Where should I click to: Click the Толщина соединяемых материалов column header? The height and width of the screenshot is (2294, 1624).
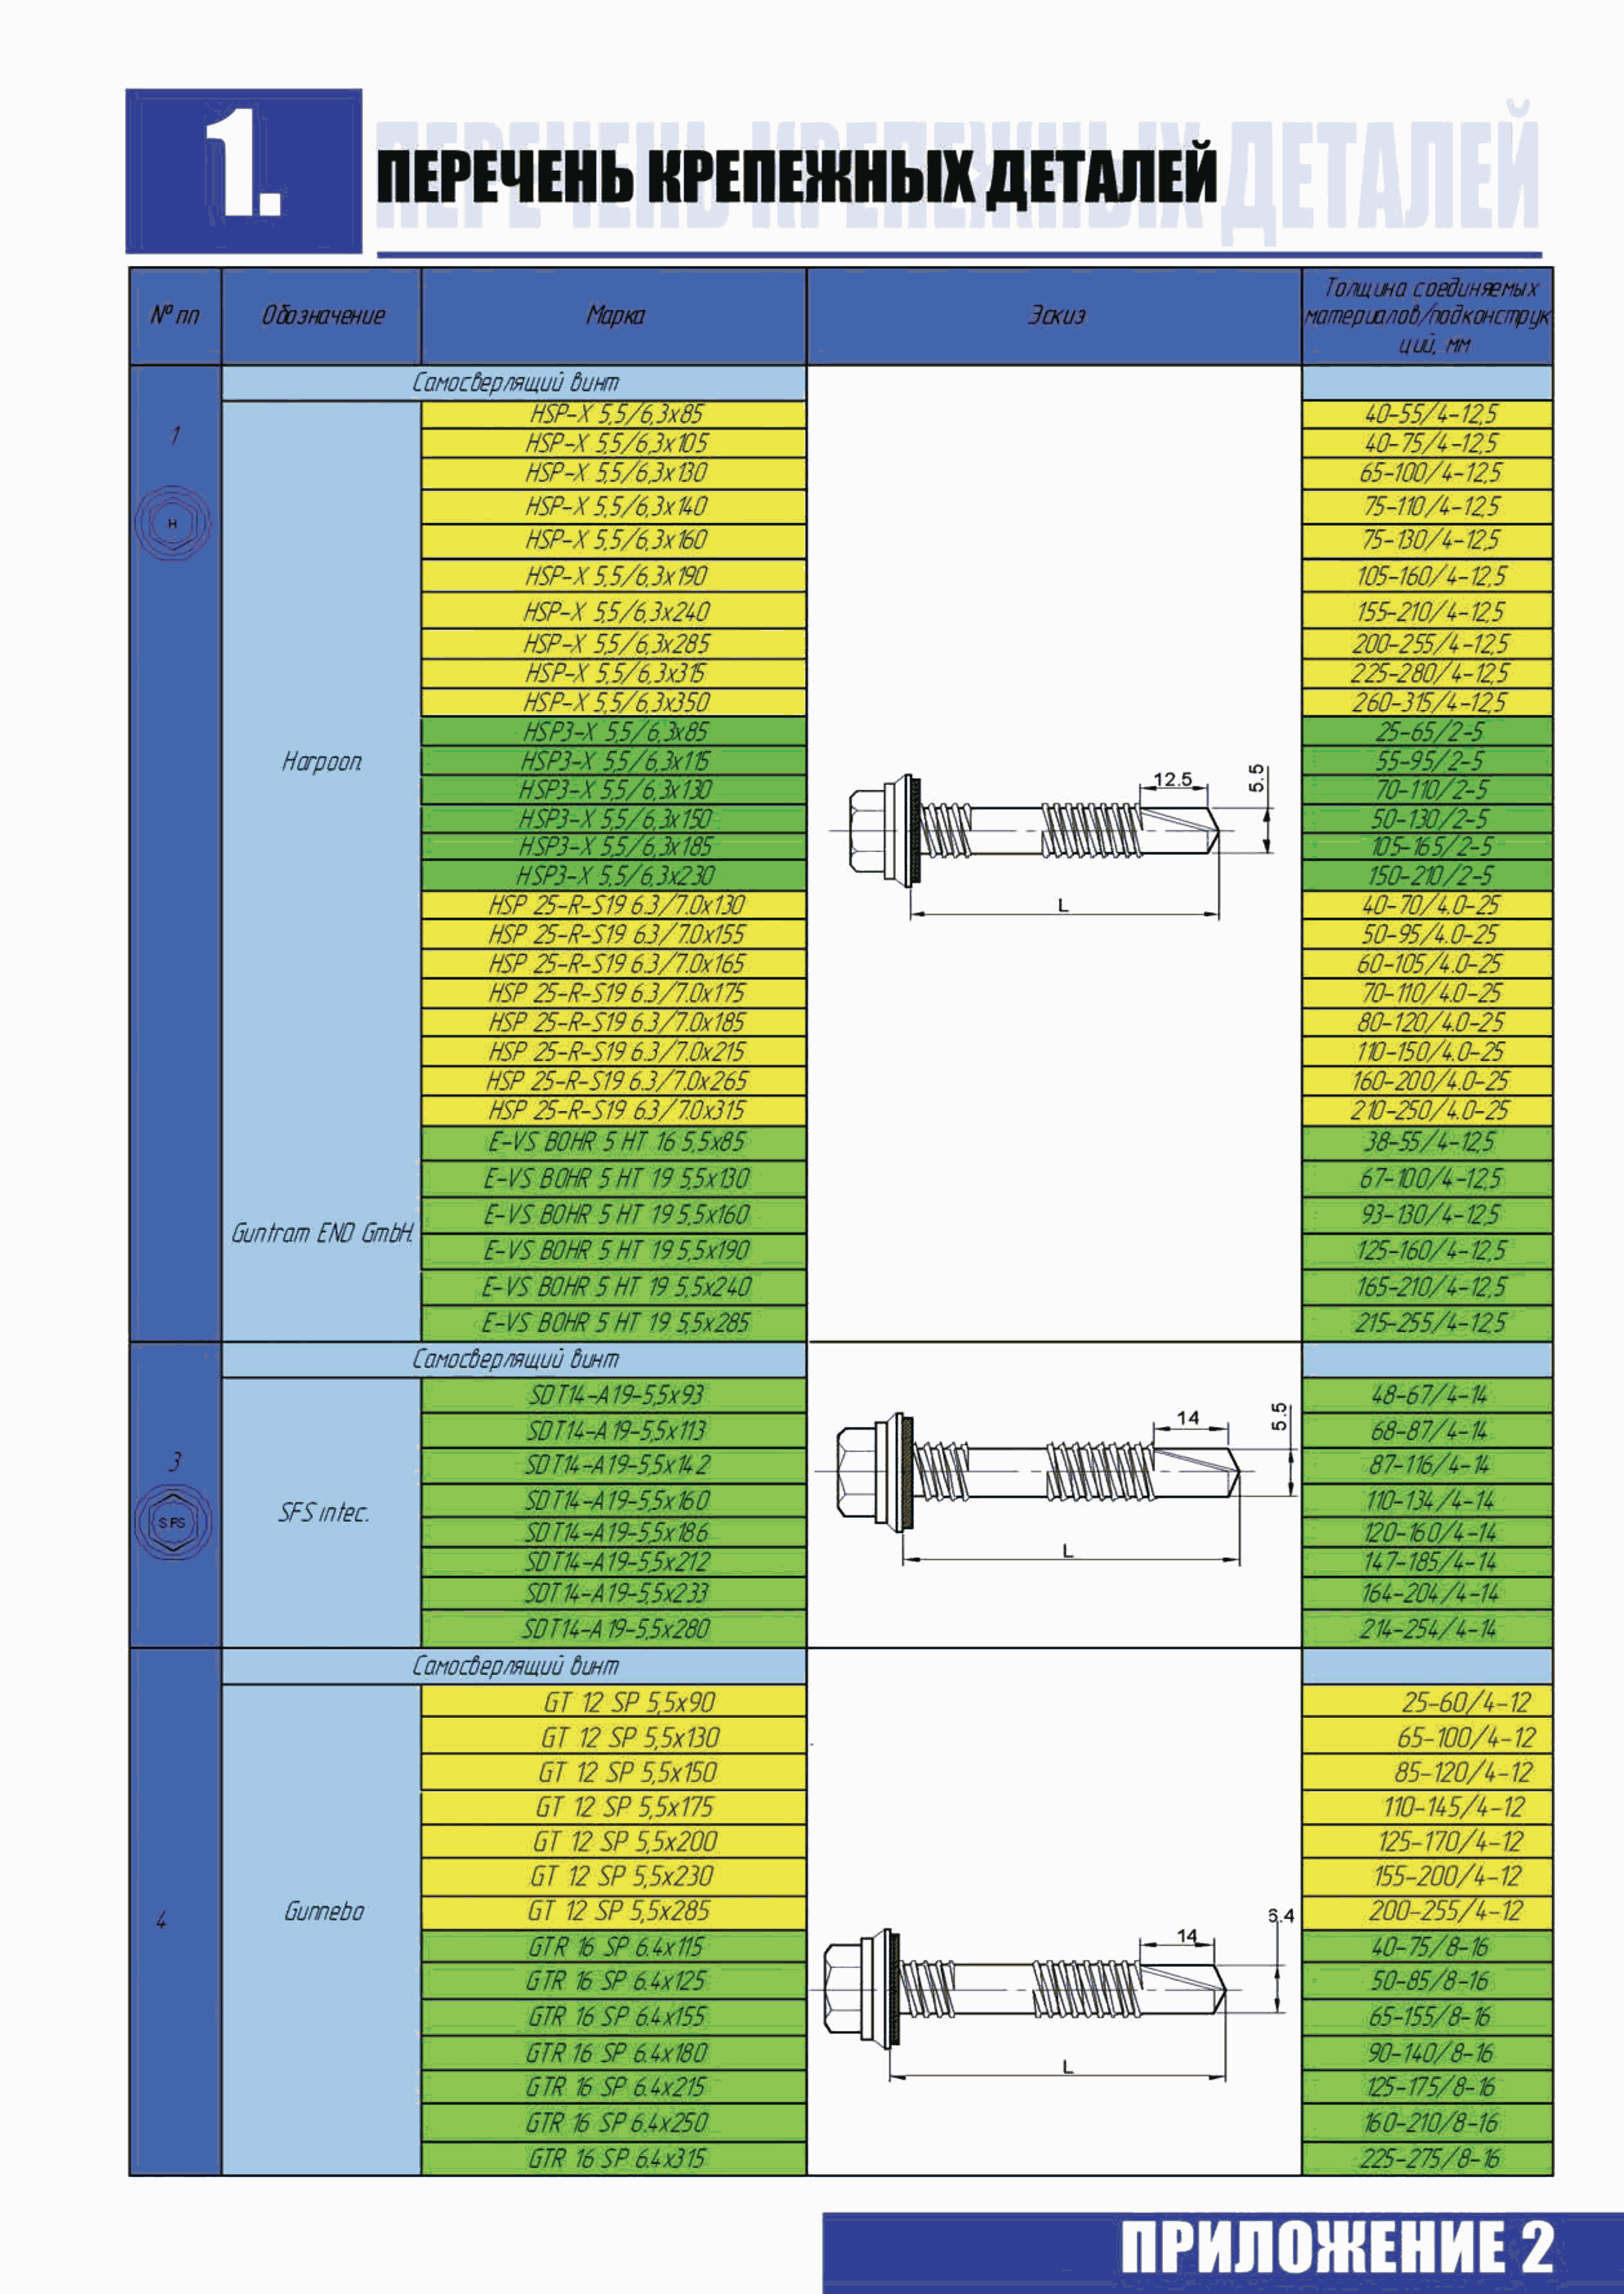1427,316
